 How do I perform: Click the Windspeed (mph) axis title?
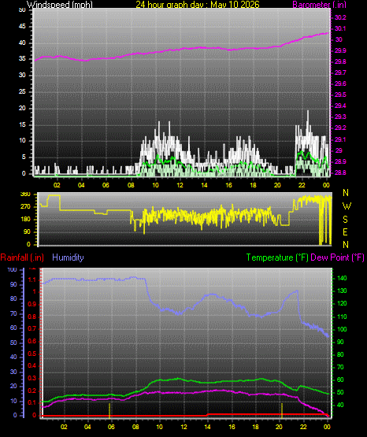(60, 4)
